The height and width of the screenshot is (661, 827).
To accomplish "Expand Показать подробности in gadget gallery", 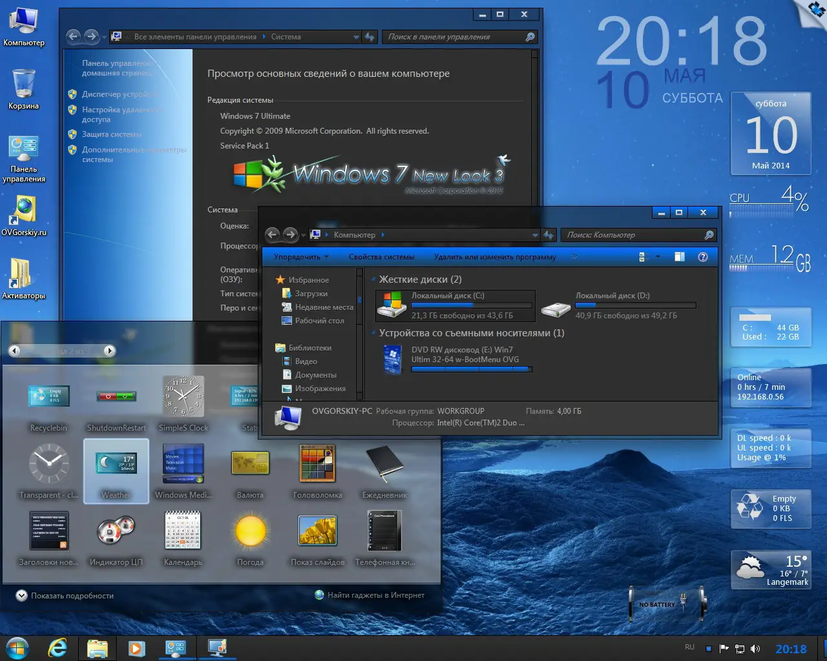I will (65, 596).
